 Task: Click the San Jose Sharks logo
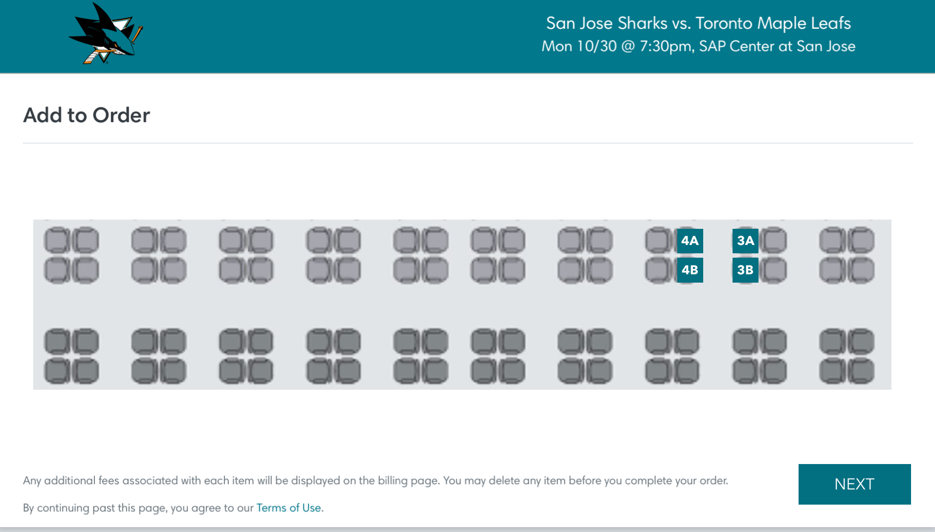(106, 34)
